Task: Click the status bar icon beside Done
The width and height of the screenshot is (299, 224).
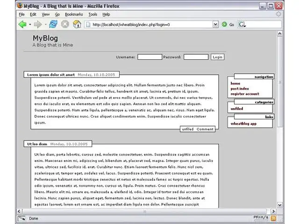Action: [21, 218]
